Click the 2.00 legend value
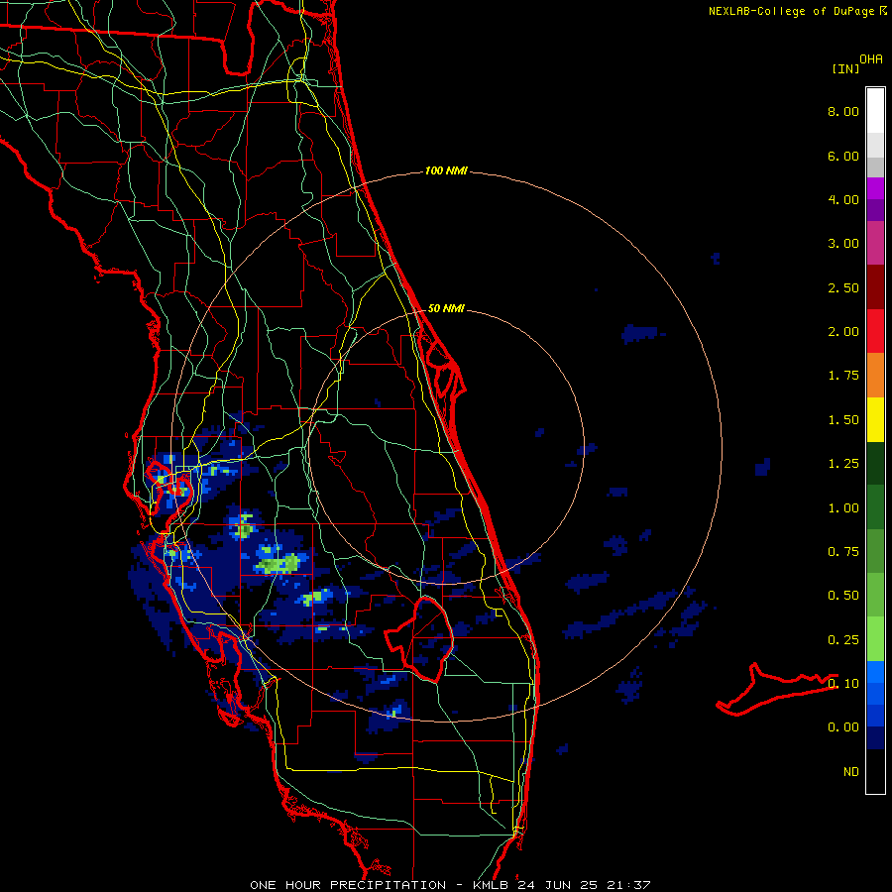This screenshot has width=892, height=892. [843, 332]
